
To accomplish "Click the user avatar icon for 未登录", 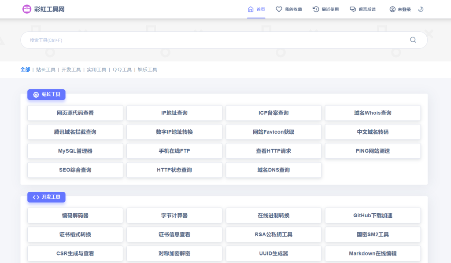I will click(392, 9).
